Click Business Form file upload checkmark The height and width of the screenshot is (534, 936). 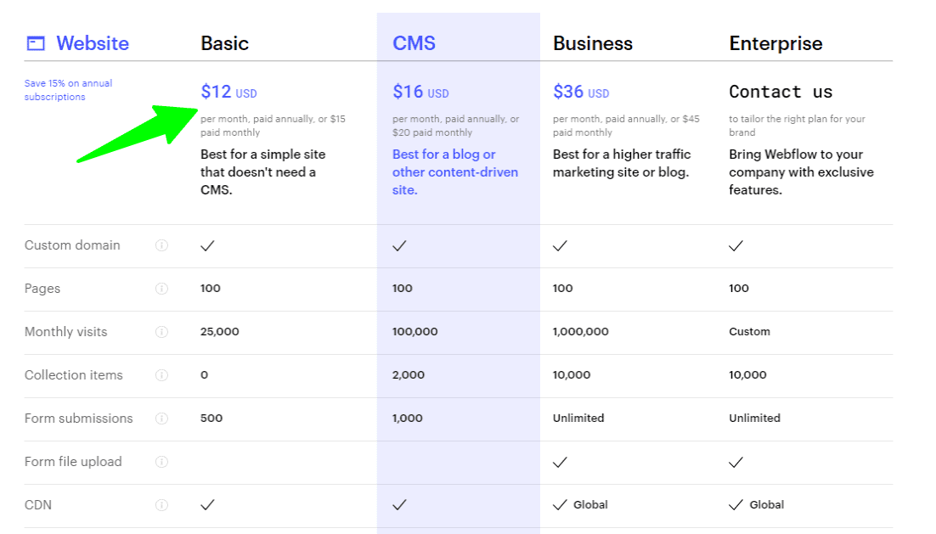coord(560,462)
